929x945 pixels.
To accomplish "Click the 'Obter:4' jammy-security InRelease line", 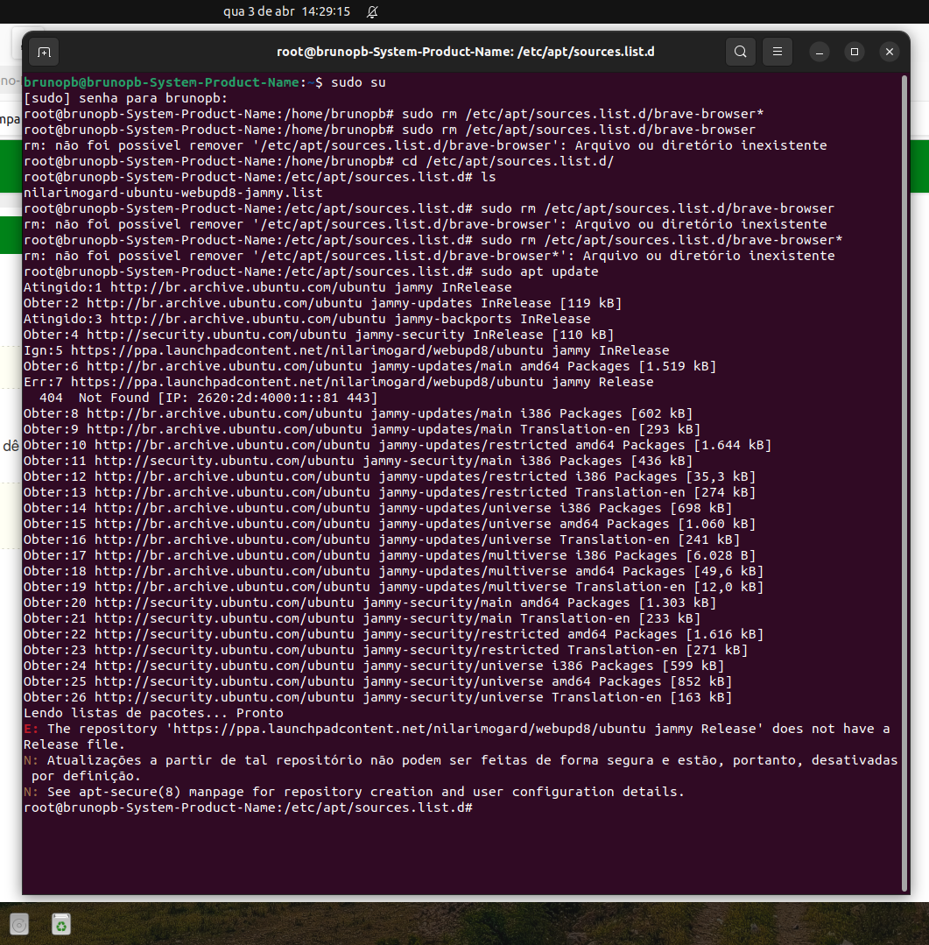I will [x=319, y=334].
